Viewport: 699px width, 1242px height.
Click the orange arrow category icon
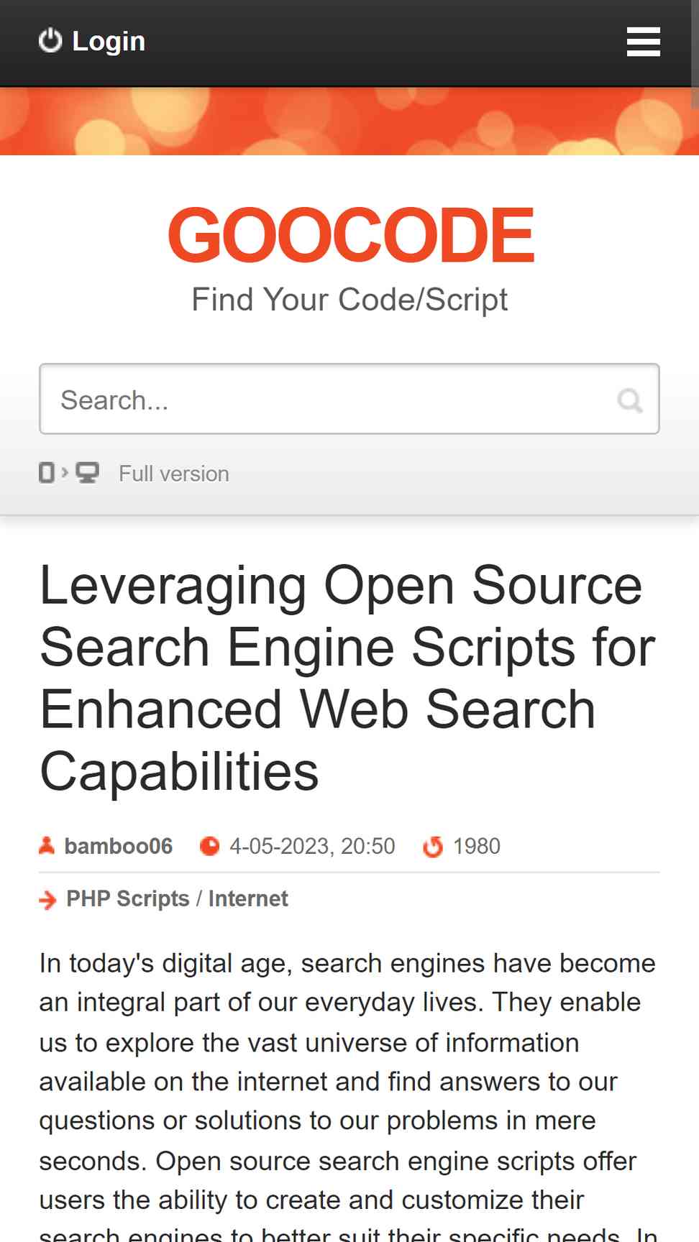pos(47,899)
